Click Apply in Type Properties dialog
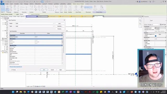Image resolution: width=167 pixels, height=94 pixels. tap(61, 70)
